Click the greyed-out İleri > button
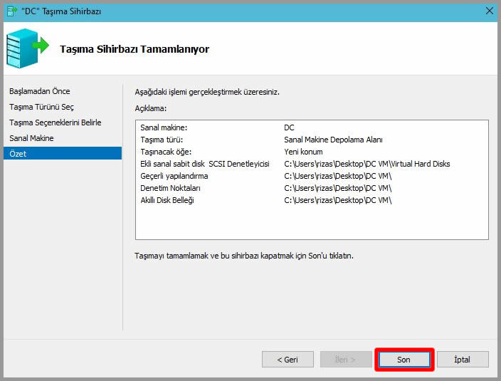 (x=346, y=360)
